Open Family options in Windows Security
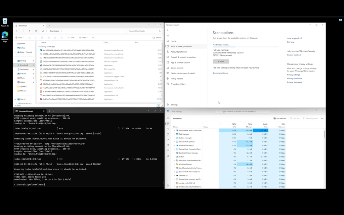Viewport: 344px width, 215px height. 185,79
